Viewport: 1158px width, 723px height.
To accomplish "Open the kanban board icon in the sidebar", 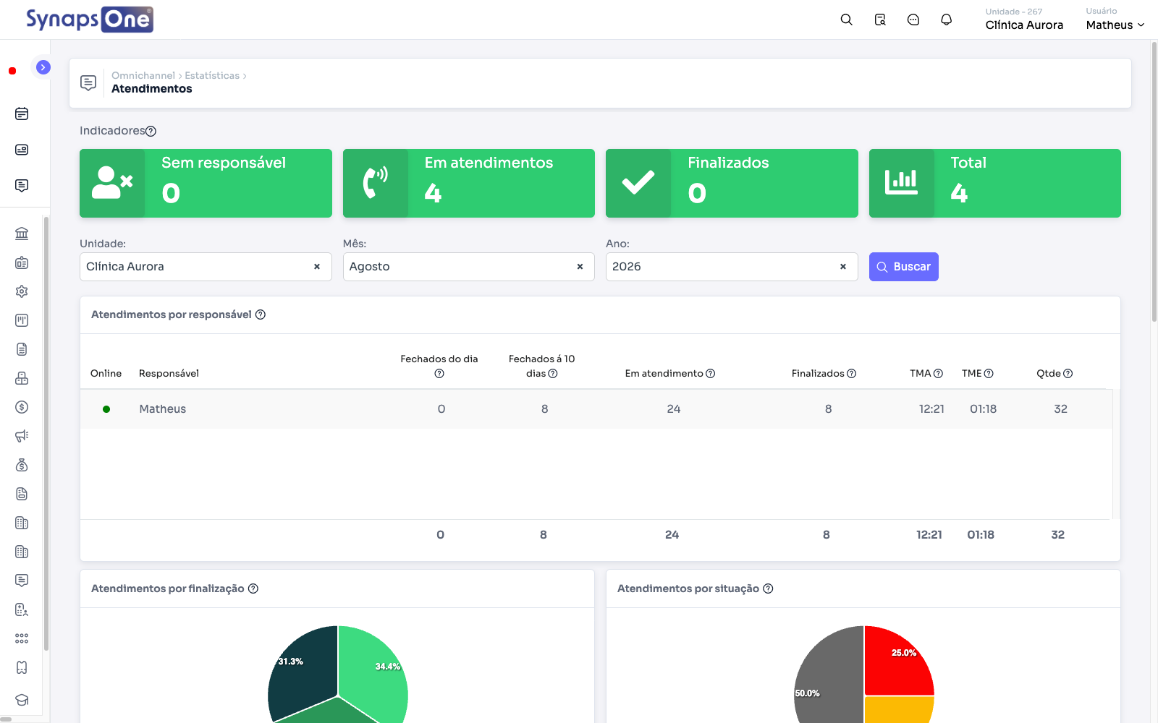I will pyautogui.click(x=22, y=320).
